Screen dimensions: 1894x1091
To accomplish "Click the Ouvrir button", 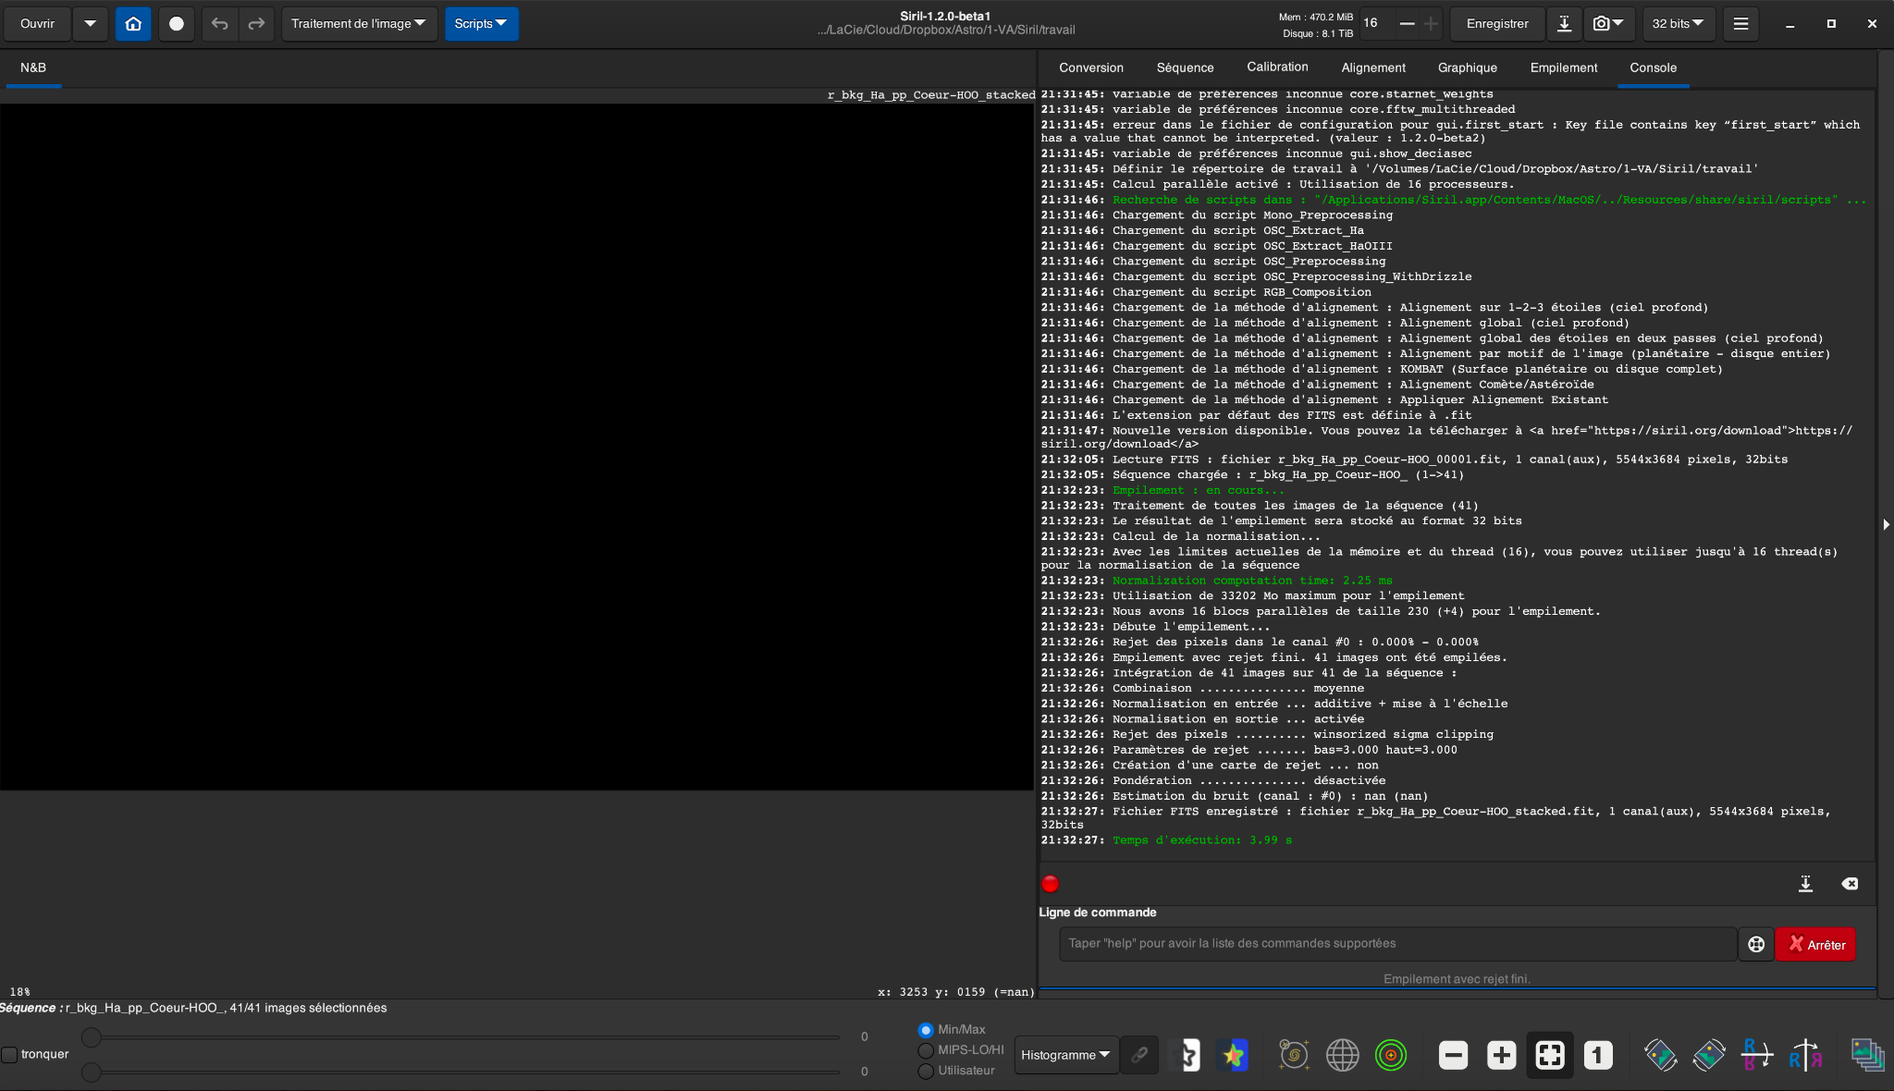I will pyautogui.click(x=37, y=23).
